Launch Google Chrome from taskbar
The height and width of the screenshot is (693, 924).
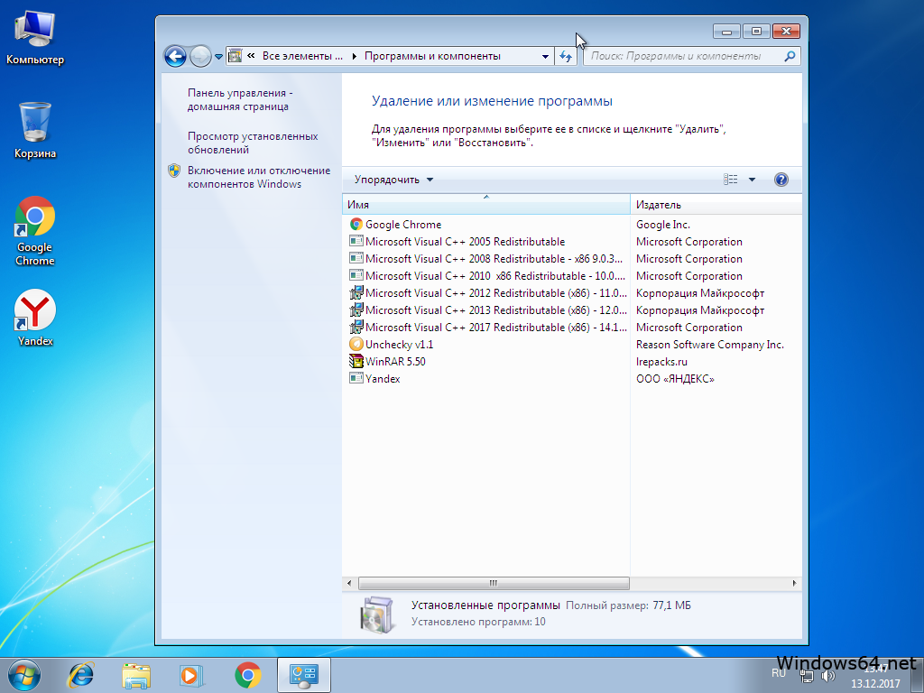[x=247, y=675]
